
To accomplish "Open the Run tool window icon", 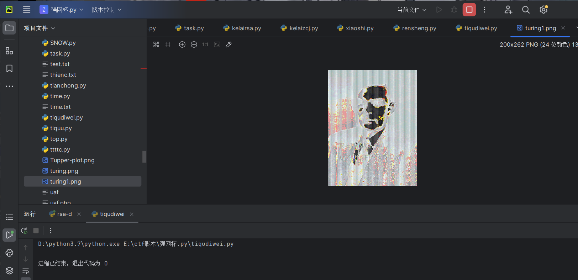I will pyautogui.click(x=9, y=235).
